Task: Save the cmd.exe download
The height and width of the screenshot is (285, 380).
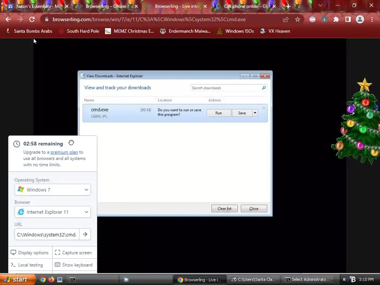Action: (x=242, y=113)
